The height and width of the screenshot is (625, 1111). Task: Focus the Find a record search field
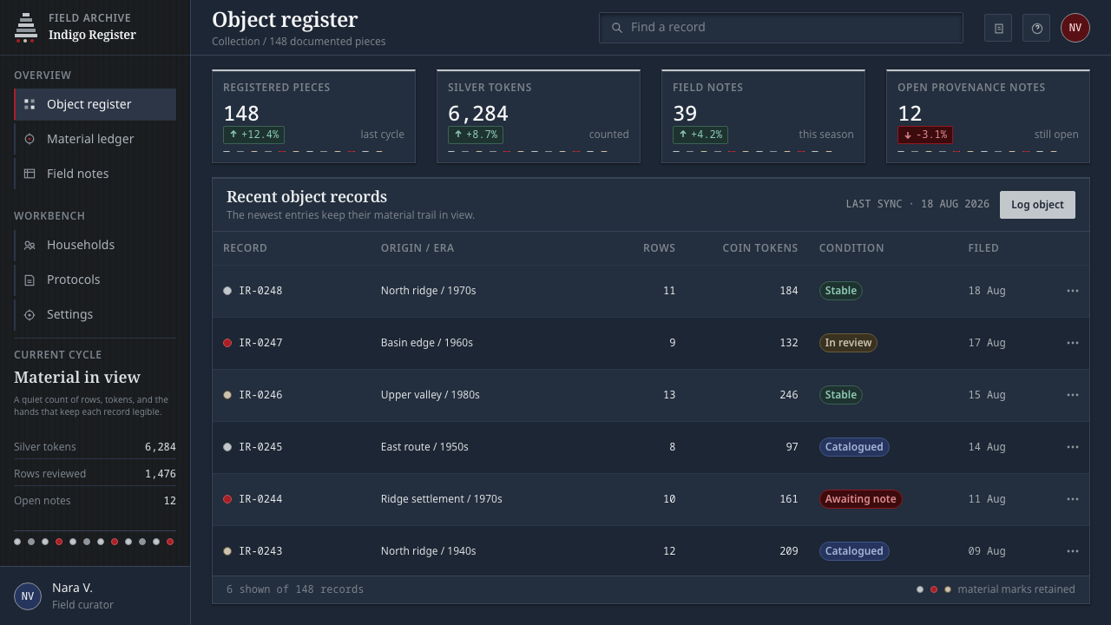click(x=781, y=28)
